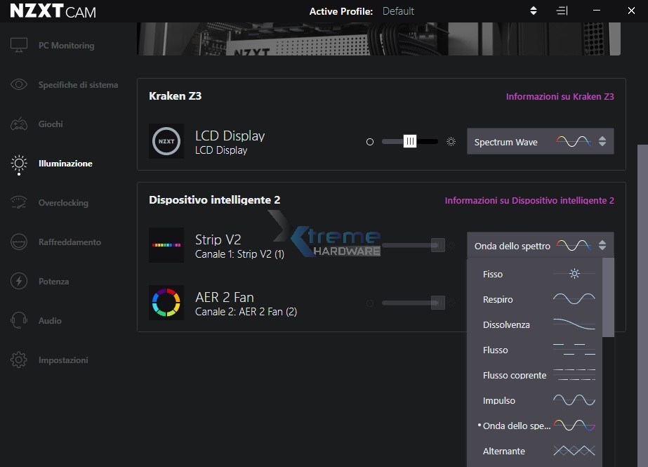
Task: Open the Spectrum Wave effect dropdown
Action: pos(540,142)
